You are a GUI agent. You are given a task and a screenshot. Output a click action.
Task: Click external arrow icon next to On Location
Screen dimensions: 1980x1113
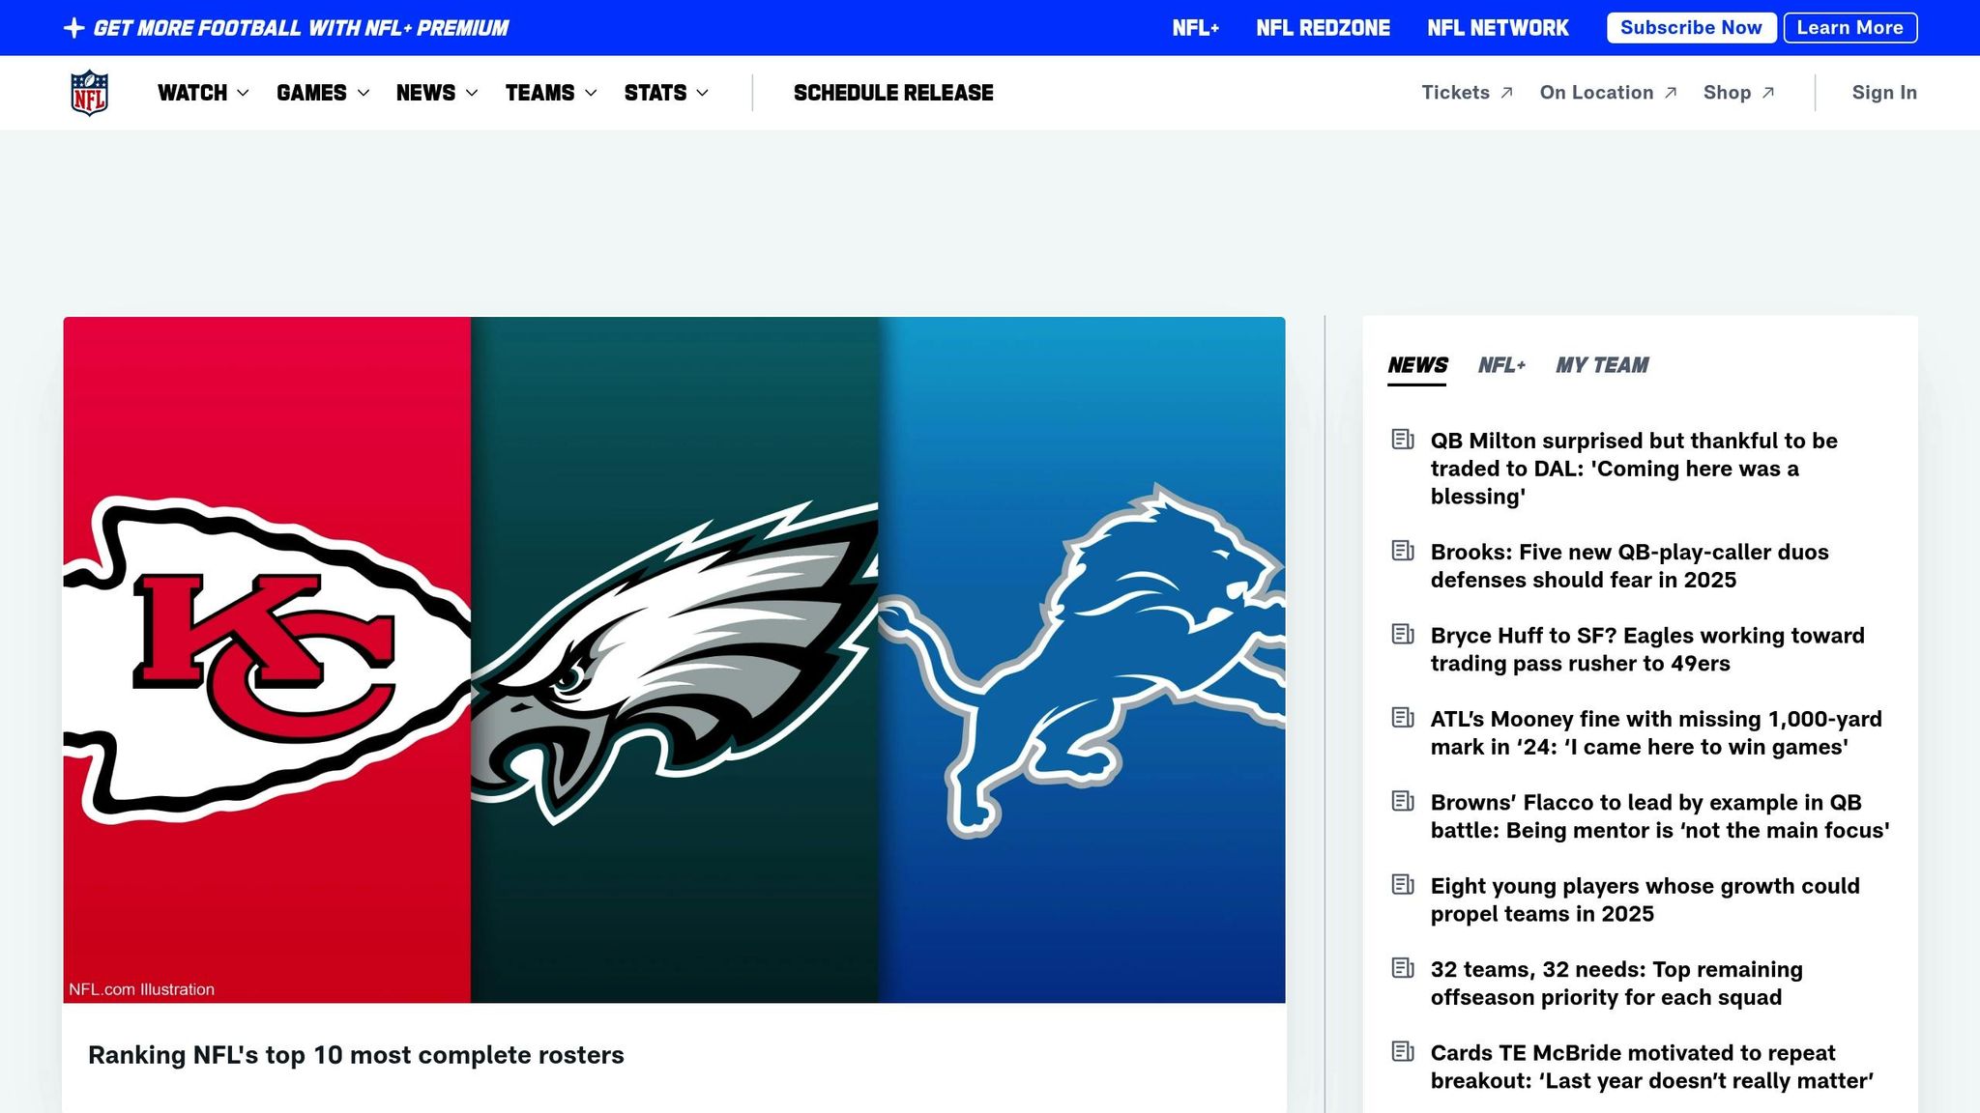click(x=1671, y=93)
